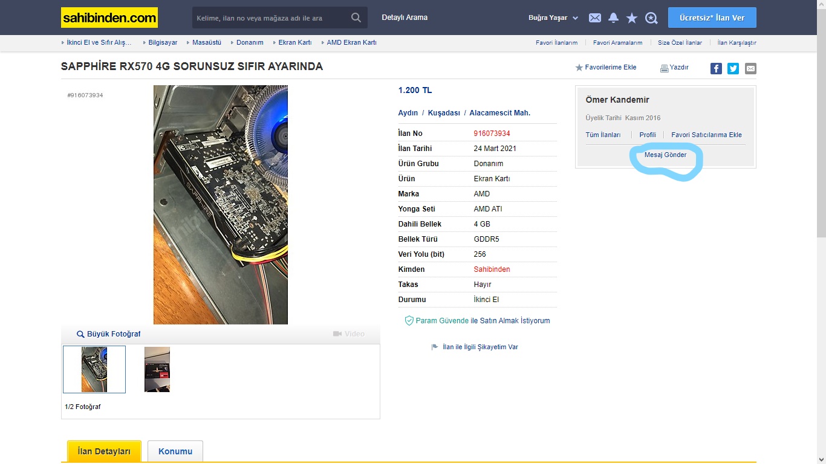The width and height of the screenshot is (826, 464).
Task: Share listing on Twitter
Action: [733, 68]
